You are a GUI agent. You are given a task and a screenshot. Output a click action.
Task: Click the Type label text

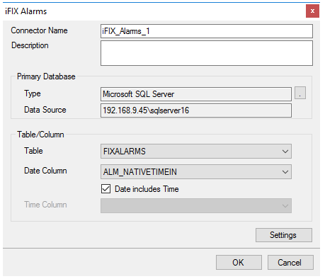click(x=33, y=93)
